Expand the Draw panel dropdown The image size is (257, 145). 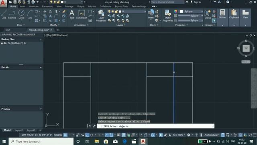(21, 25)
